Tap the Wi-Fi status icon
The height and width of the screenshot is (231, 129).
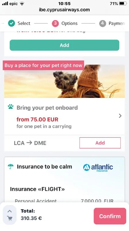click(22, 3)
